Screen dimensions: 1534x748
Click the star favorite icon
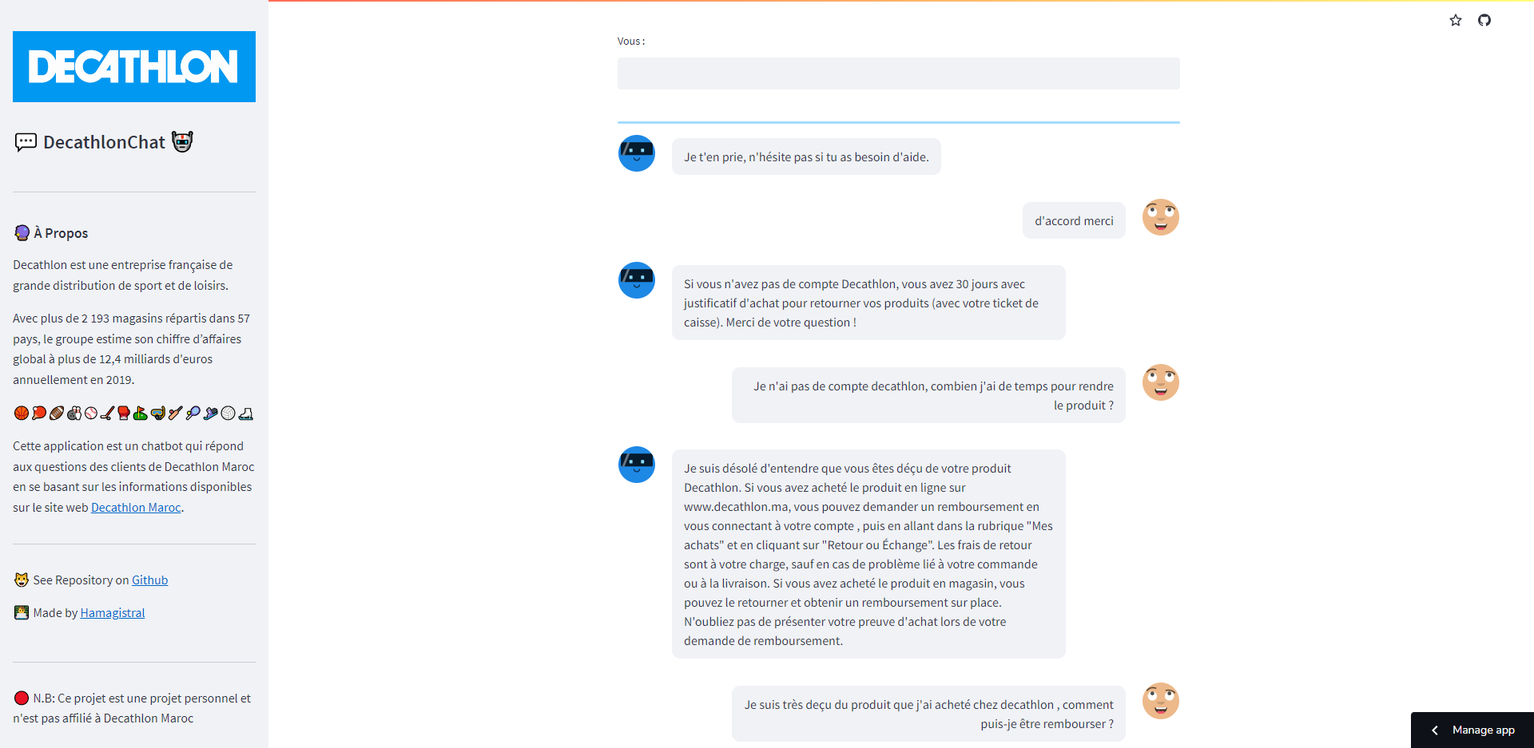(1456, 20)
